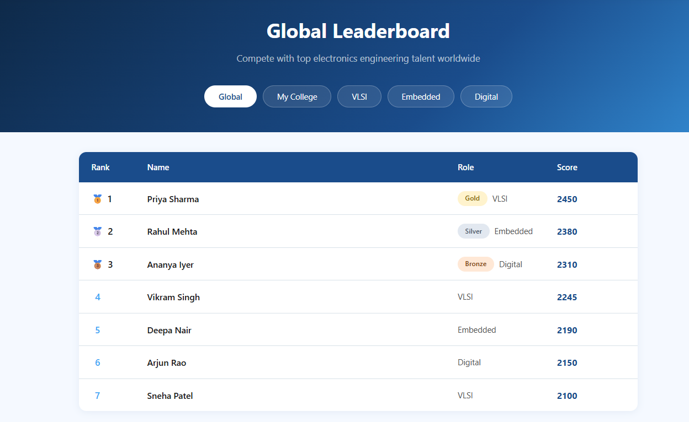
Task: Open the VLSI filter tab
Action: tap(359, 96)
